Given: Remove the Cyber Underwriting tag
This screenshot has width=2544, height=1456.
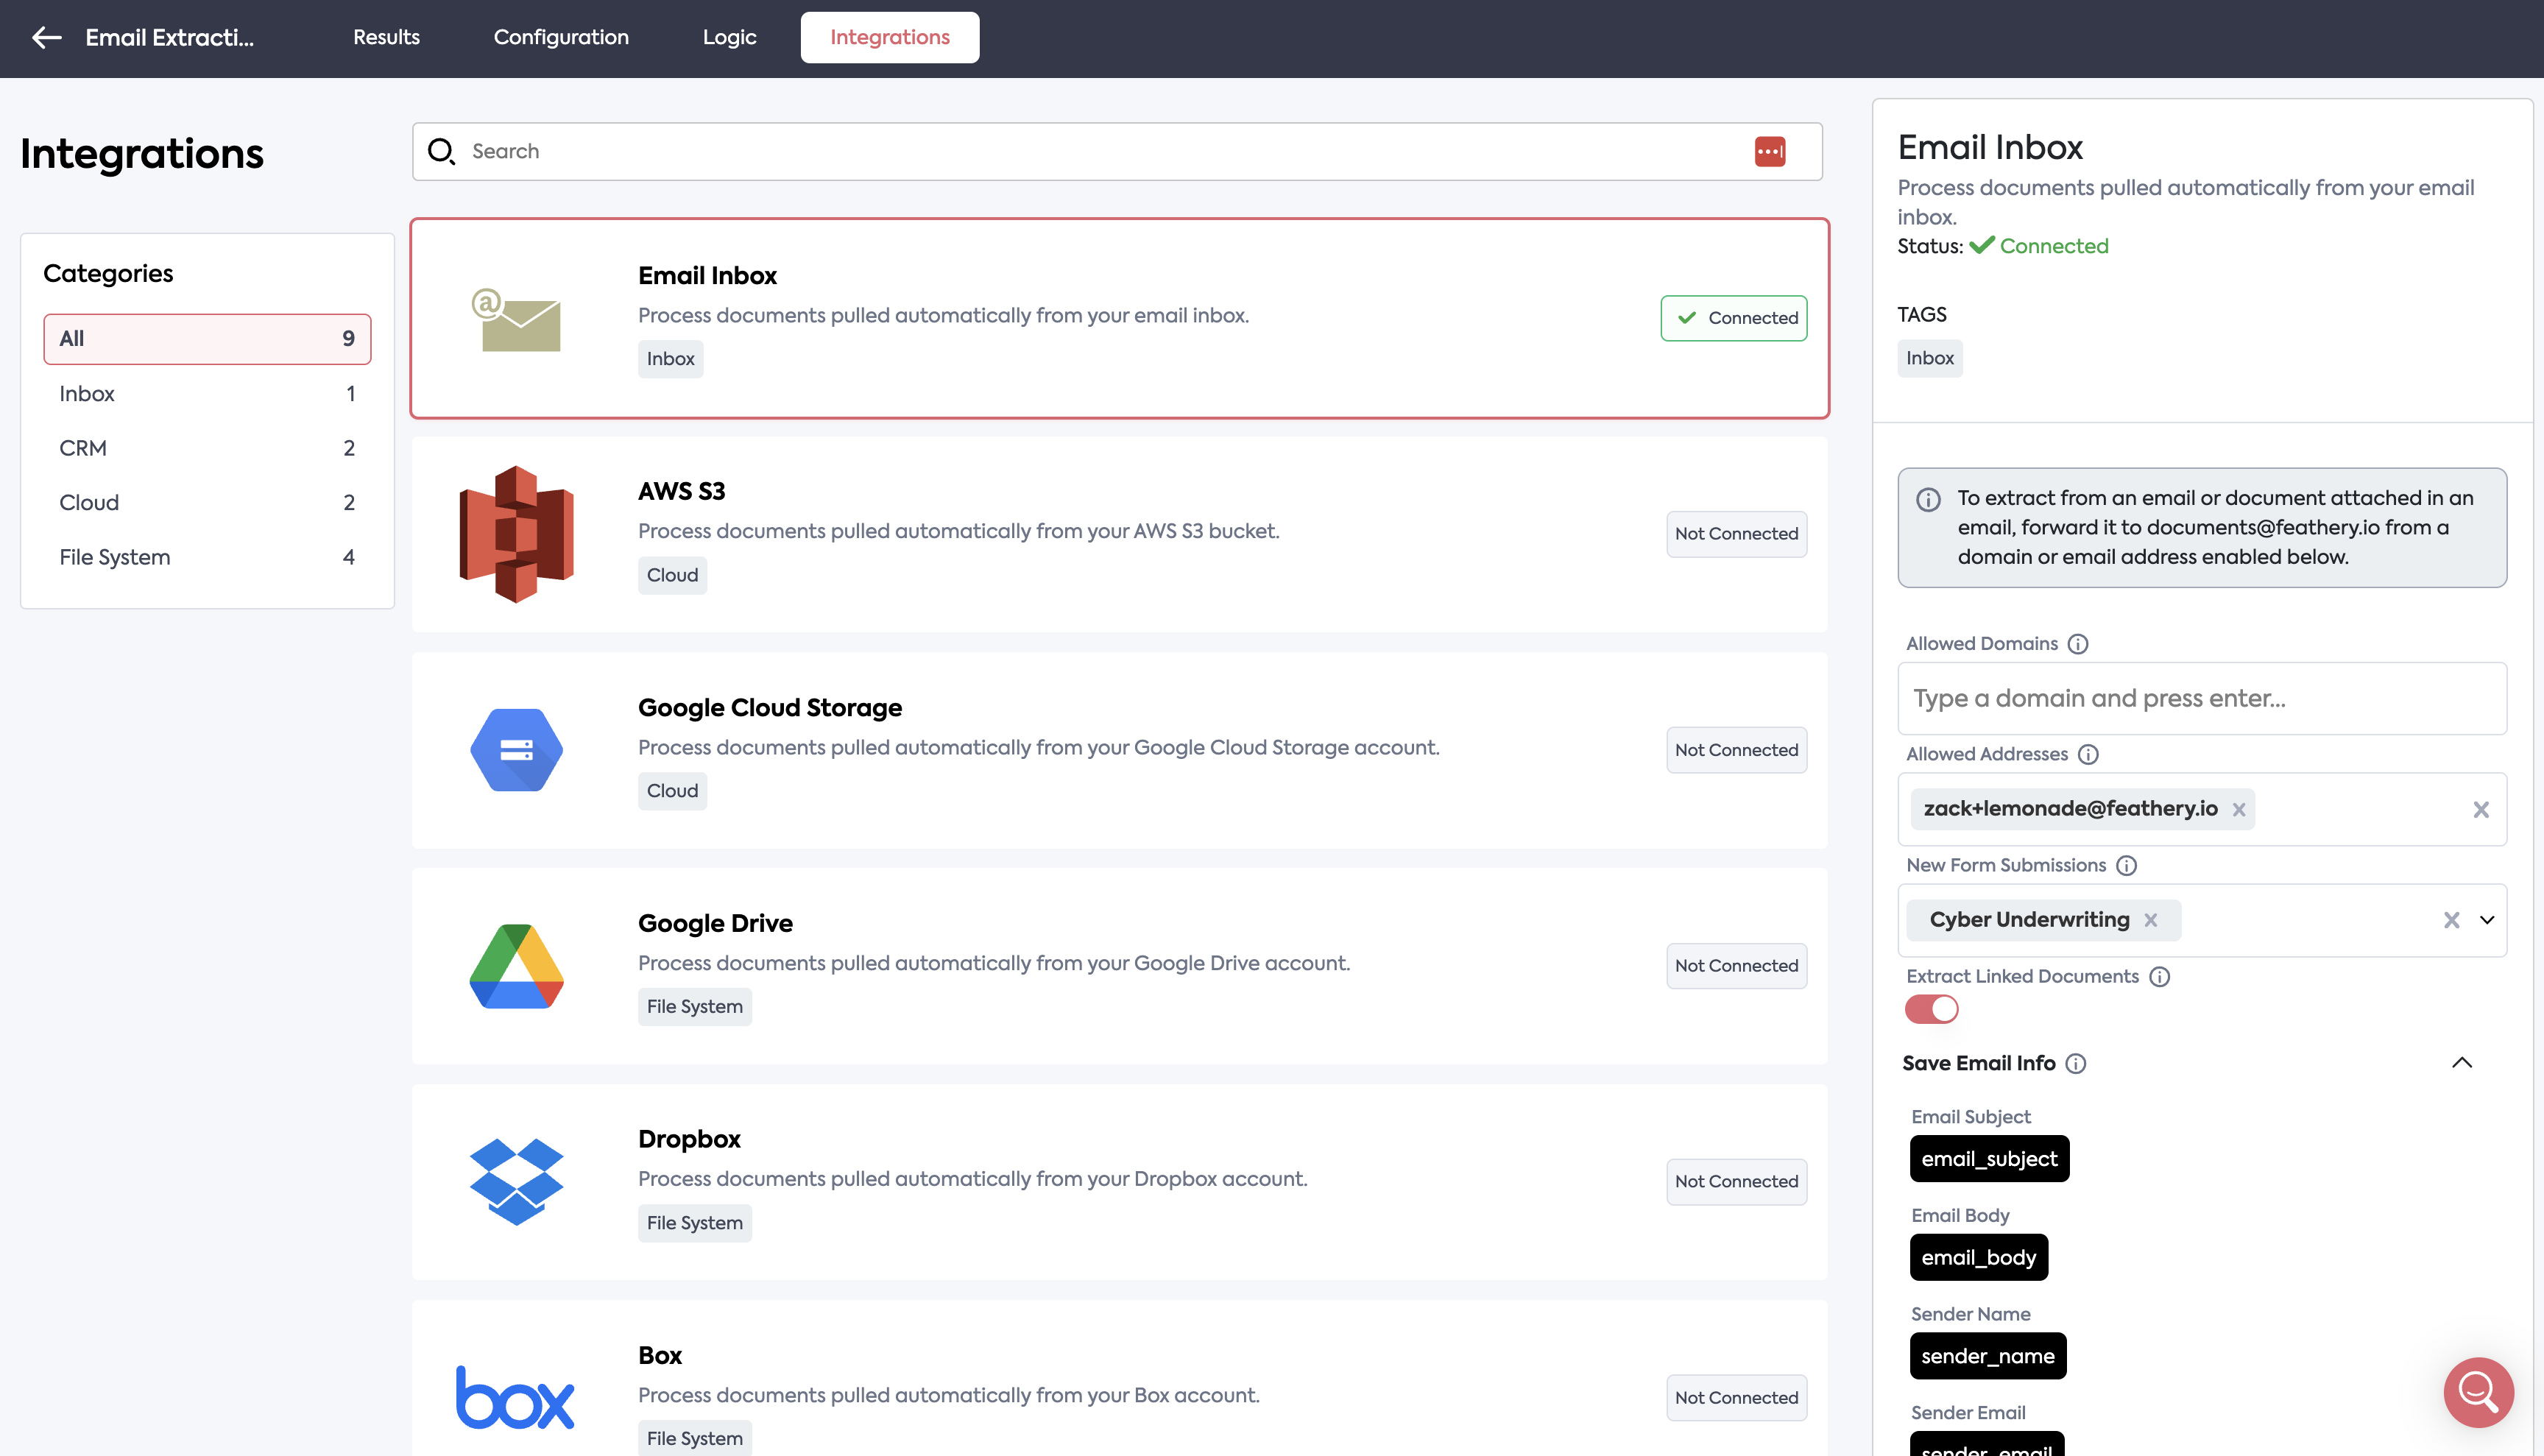Looking at the screenshot, I should pos(2151,920).
